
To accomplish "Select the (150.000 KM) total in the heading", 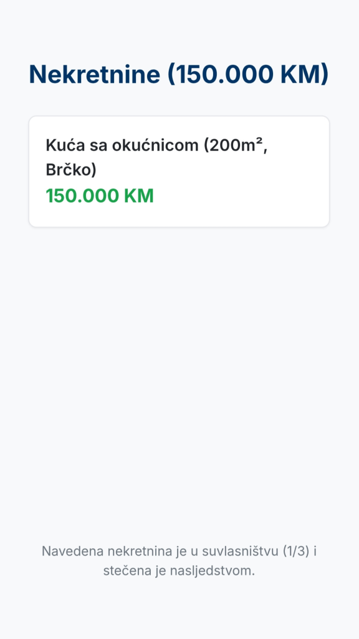I will click(x=248, y=75).
